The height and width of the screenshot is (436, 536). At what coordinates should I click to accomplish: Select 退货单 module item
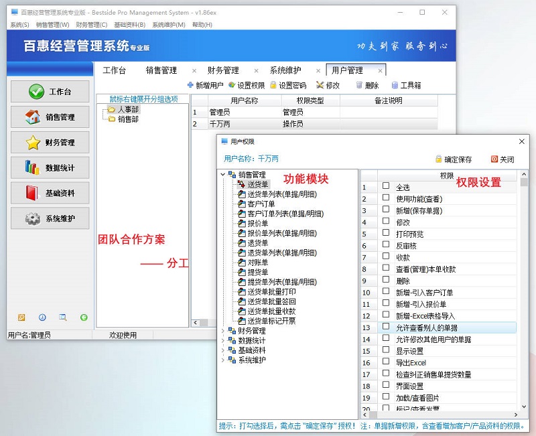point(253,243)
